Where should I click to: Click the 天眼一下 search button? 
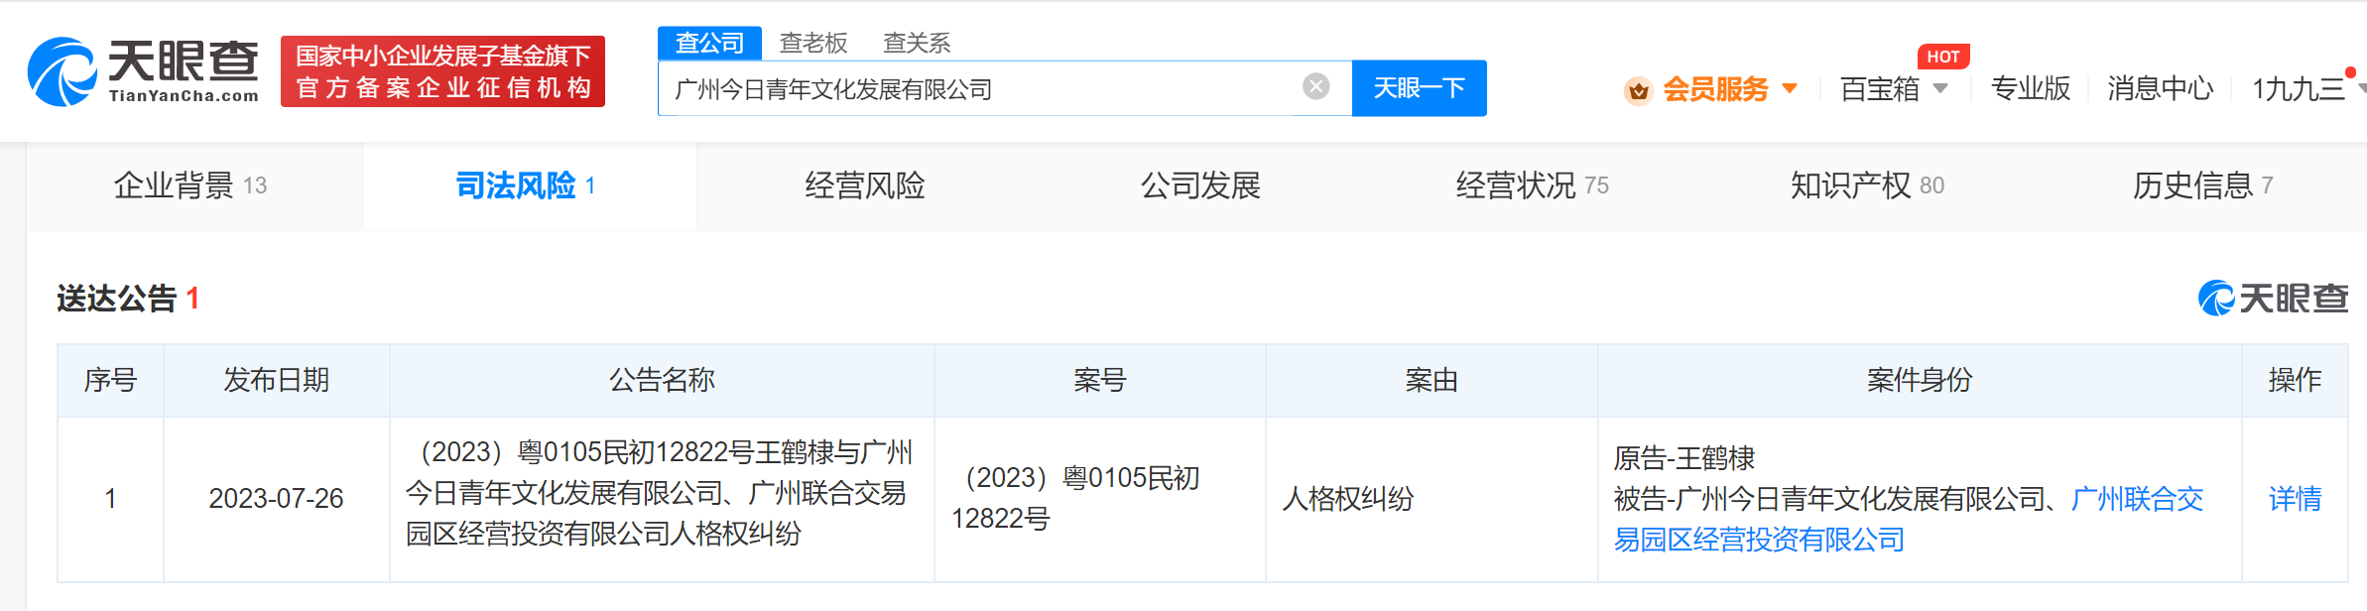tap(1419, 88)
